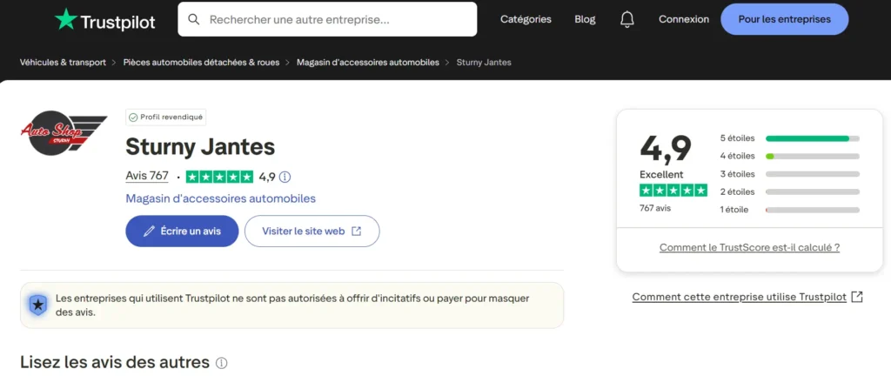Open the notifications bell
The image size is (891, 376).
(626, 19)
